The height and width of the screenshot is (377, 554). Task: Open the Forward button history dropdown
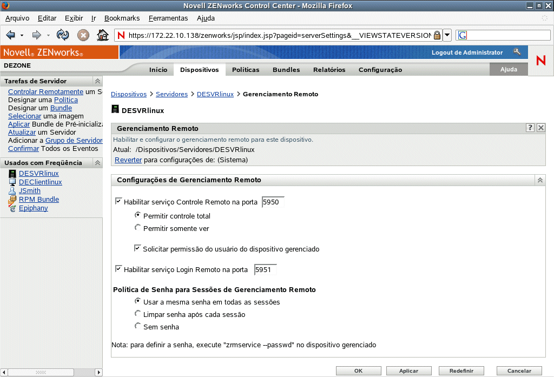tap(48, 35)
